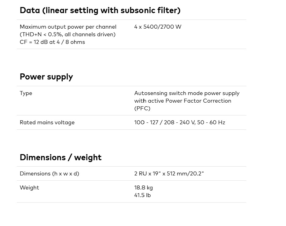Click the "Power supply" section heading
This screenshot has height=226, width=286.
[46, 77]
